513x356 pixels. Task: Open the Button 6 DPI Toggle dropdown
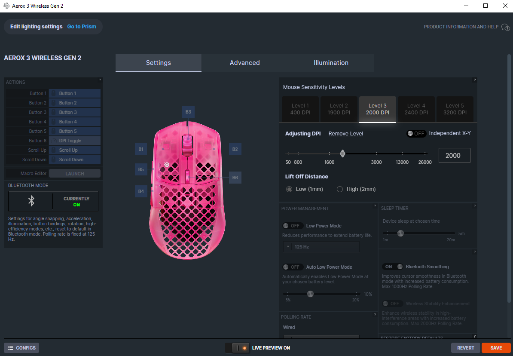[x=75, y=141]
